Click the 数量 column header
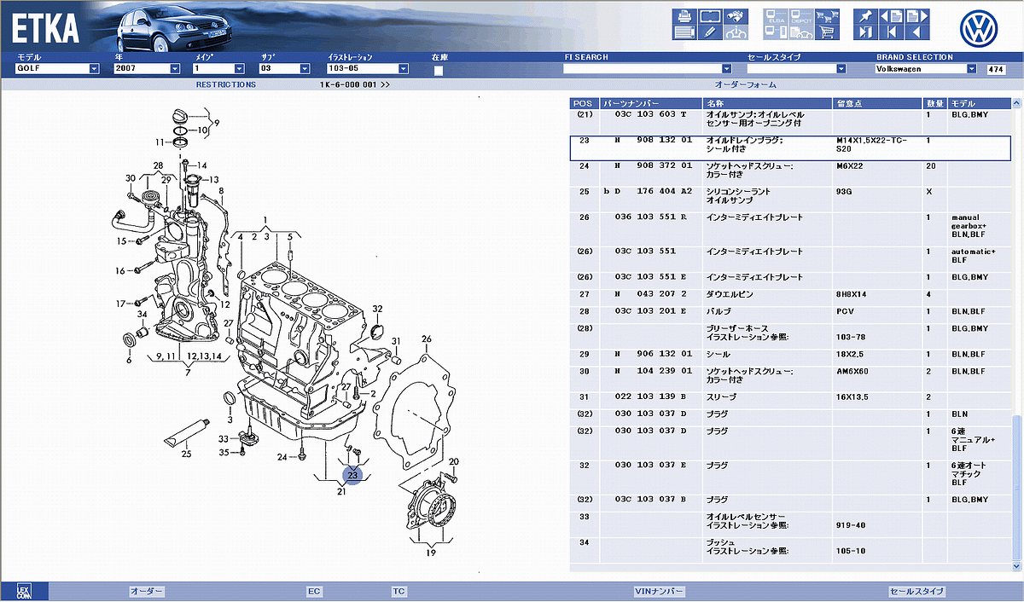Image resolution: width=1024 pixels, height=602 pixels. coord(935,103)
